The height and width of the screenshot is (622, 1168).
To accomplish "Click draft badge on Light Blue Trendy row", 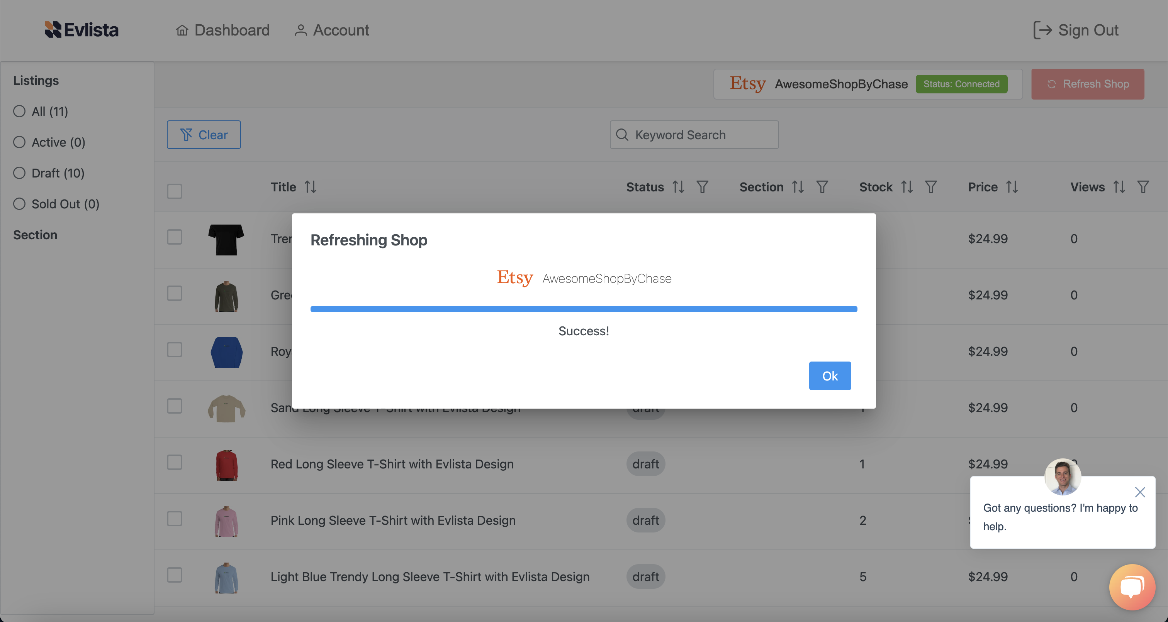I will (646, 577).
